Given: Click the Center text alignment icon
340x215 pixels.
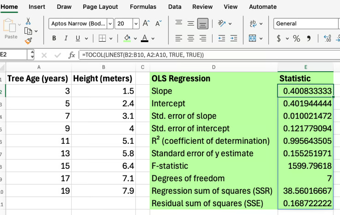Looking at the screenshot, I should pos(190,38).
